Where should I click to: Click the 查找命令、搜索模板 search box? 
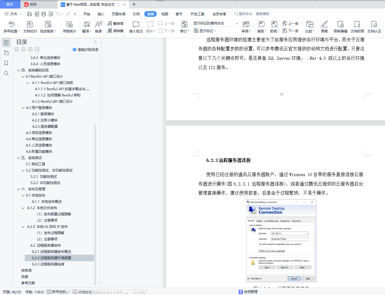(252, 14)
